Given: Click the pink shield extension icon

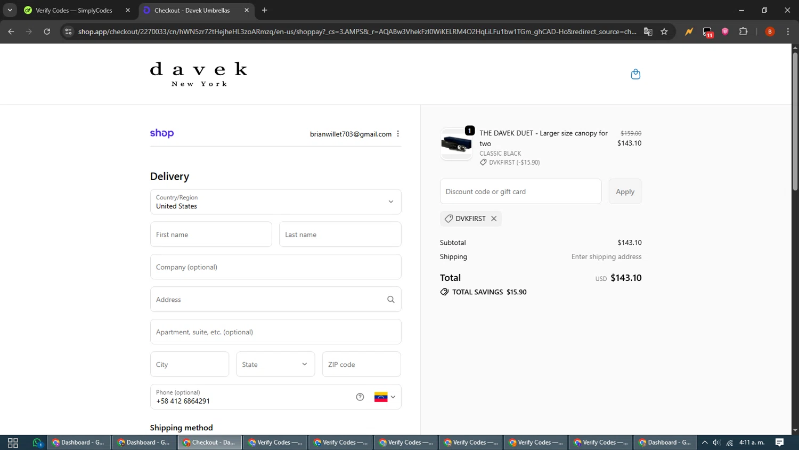Looking at the screenshot, I should (x=725, y=31).
